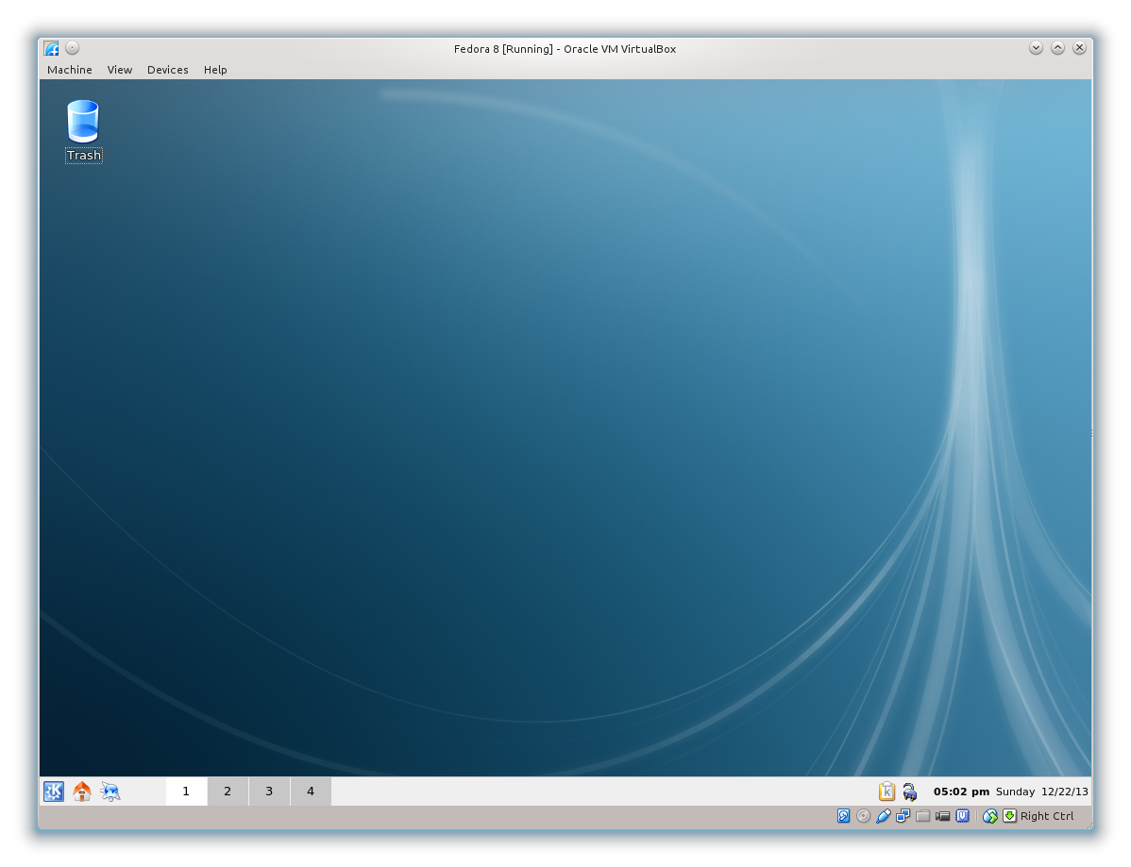The height and width of the screenshot is (867, 1131).
Task: Click the mouse integration status icon
Action: pos(989,816)
